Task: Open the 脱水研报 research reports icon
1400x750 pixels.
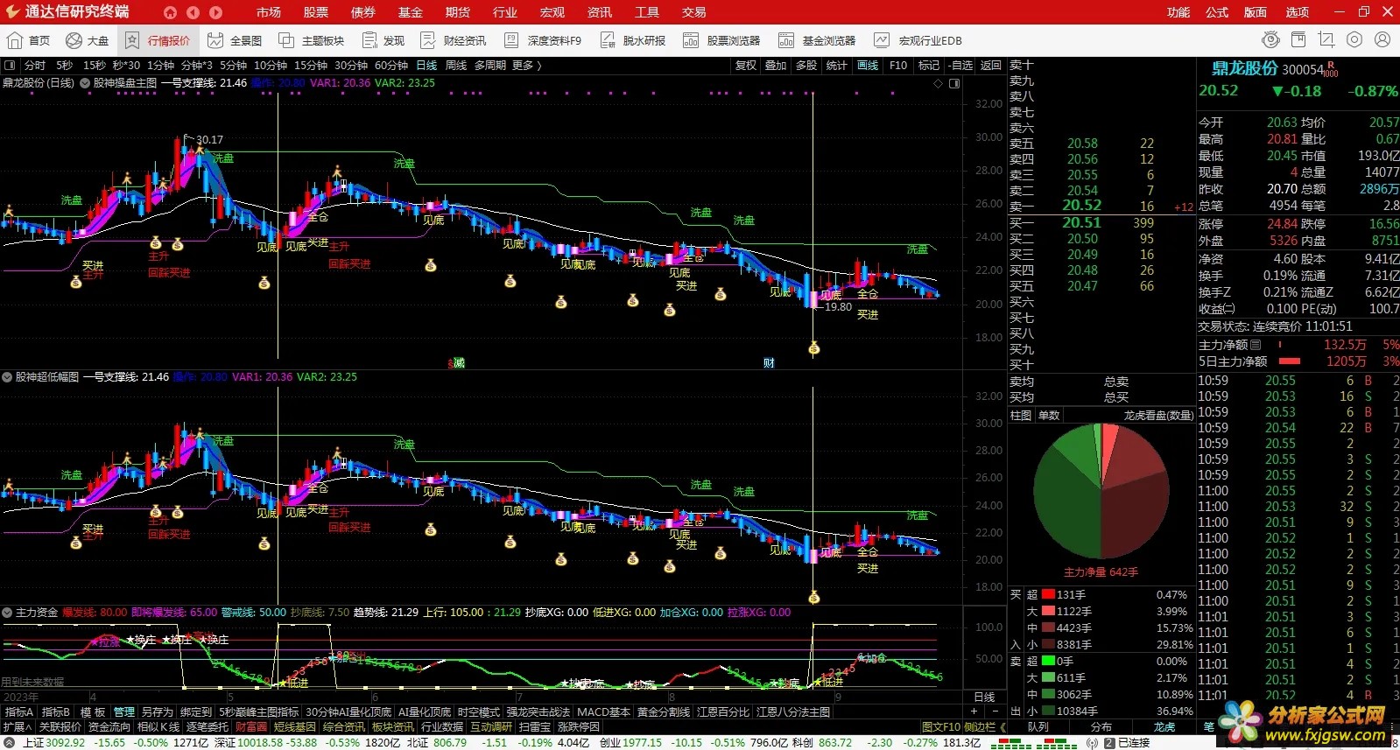Action: 632,40
